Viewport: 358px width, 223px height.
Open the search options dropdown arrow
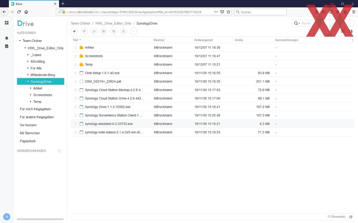(x=299, y=23)
